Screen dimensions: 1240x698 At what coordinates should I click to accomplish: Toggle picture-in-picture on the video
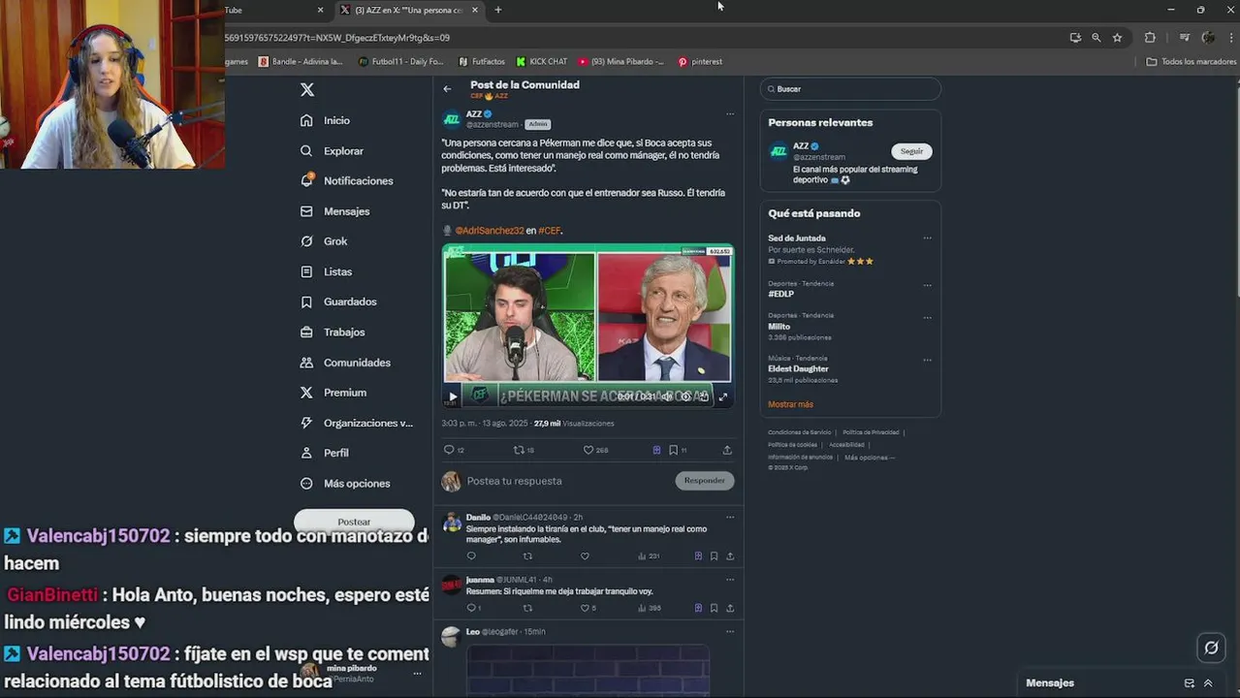(704, 397)
